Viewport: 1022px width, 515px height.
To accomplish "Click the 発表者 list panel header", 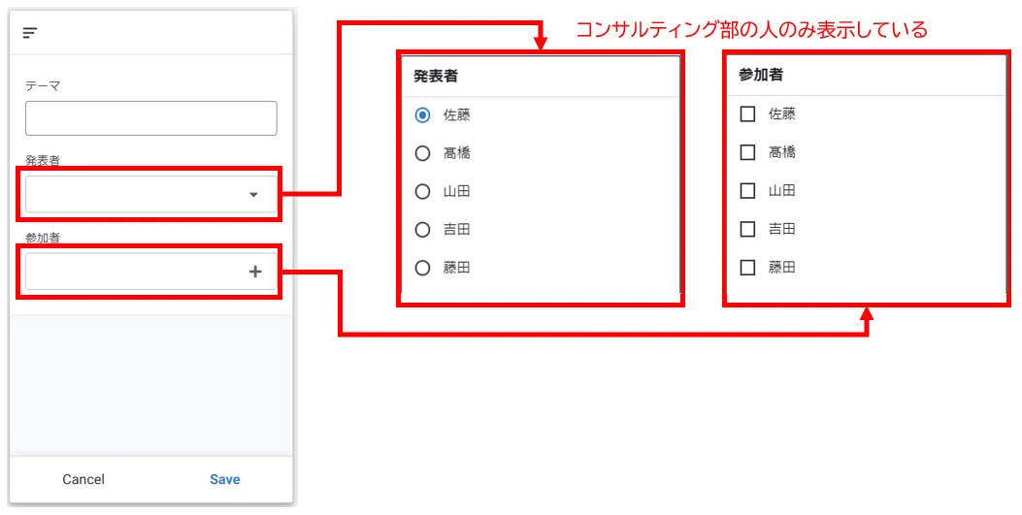I will pyautogui.click(x=541, y=77).
